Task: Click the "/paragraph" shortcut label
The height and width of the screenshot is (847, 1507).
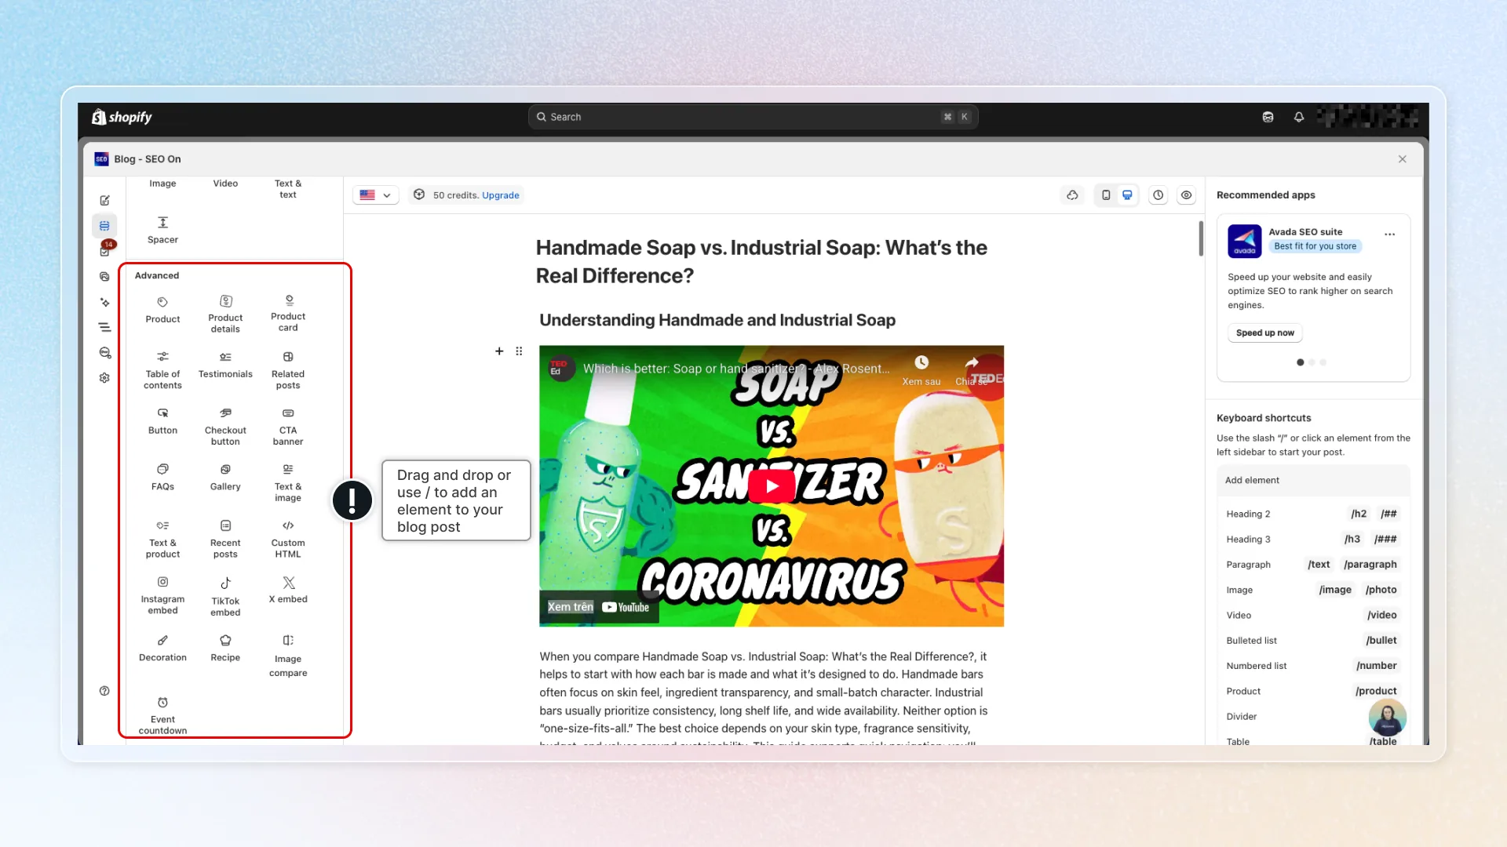Action: (1370, 565)
